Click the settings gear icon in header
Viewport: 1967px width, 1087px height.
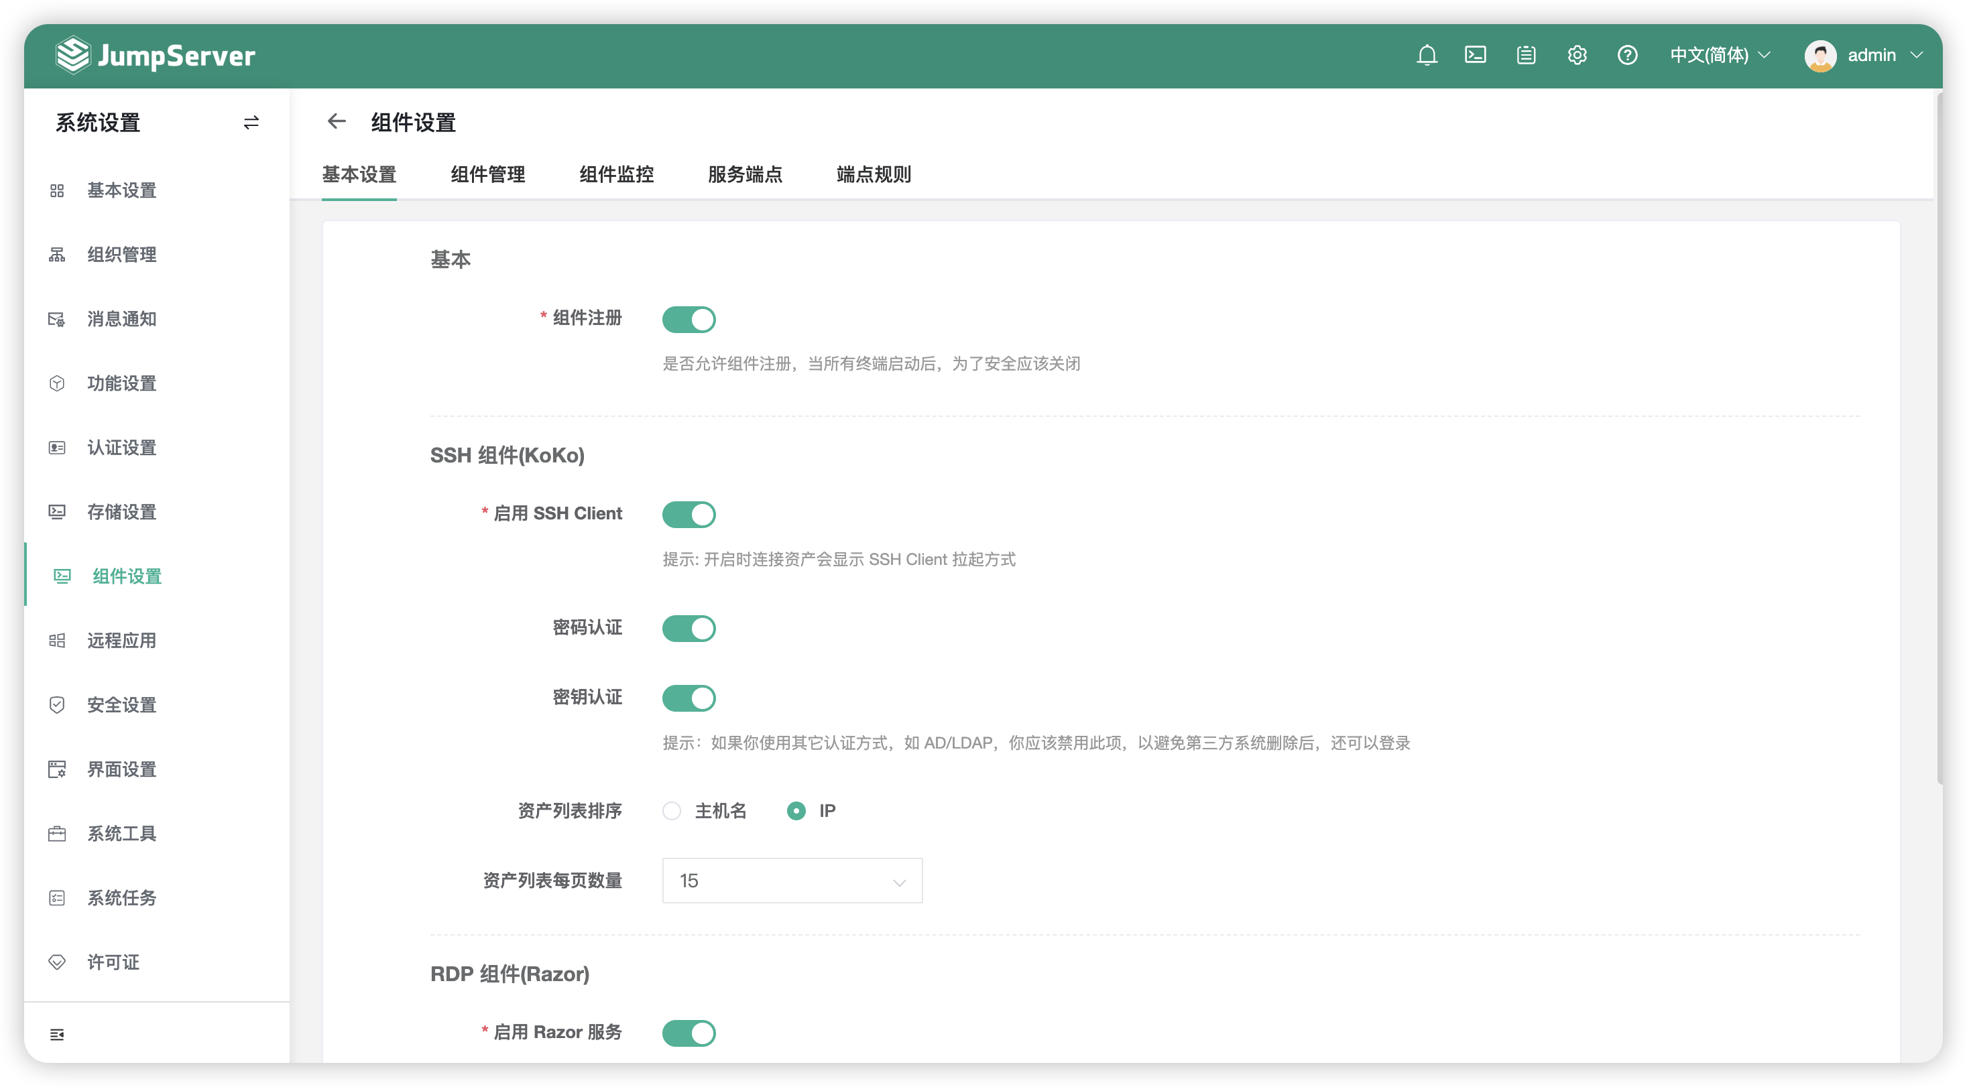(1577, 55)
